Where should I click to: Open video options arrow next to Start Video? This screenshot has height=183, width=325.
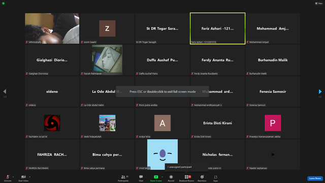tap(29, 177)
